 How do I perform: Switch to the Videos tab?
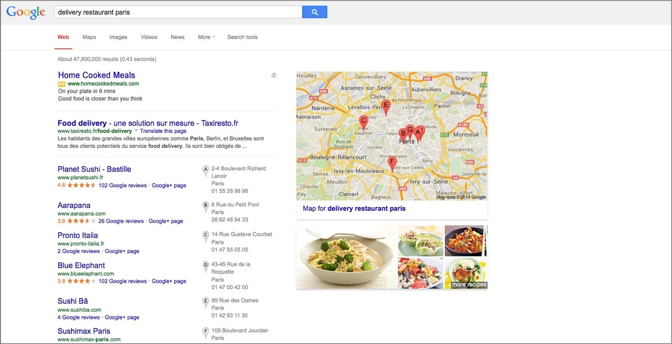tap(149, 37)
